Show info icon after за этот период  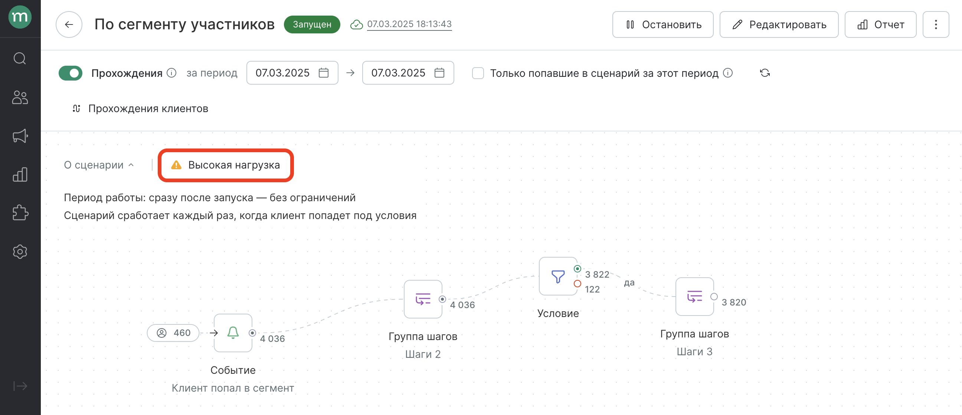[728, 73]
